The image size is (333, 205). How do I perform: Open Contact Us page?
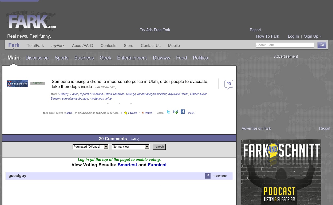point(151,46)
